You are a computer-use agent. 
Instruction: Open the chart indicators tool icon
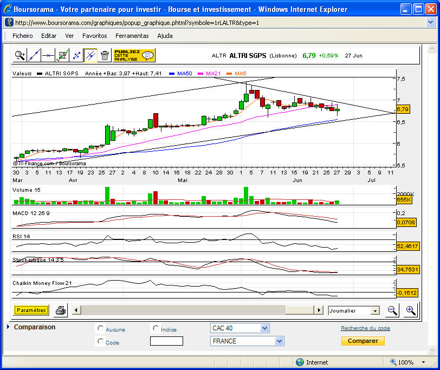(62, 55)
